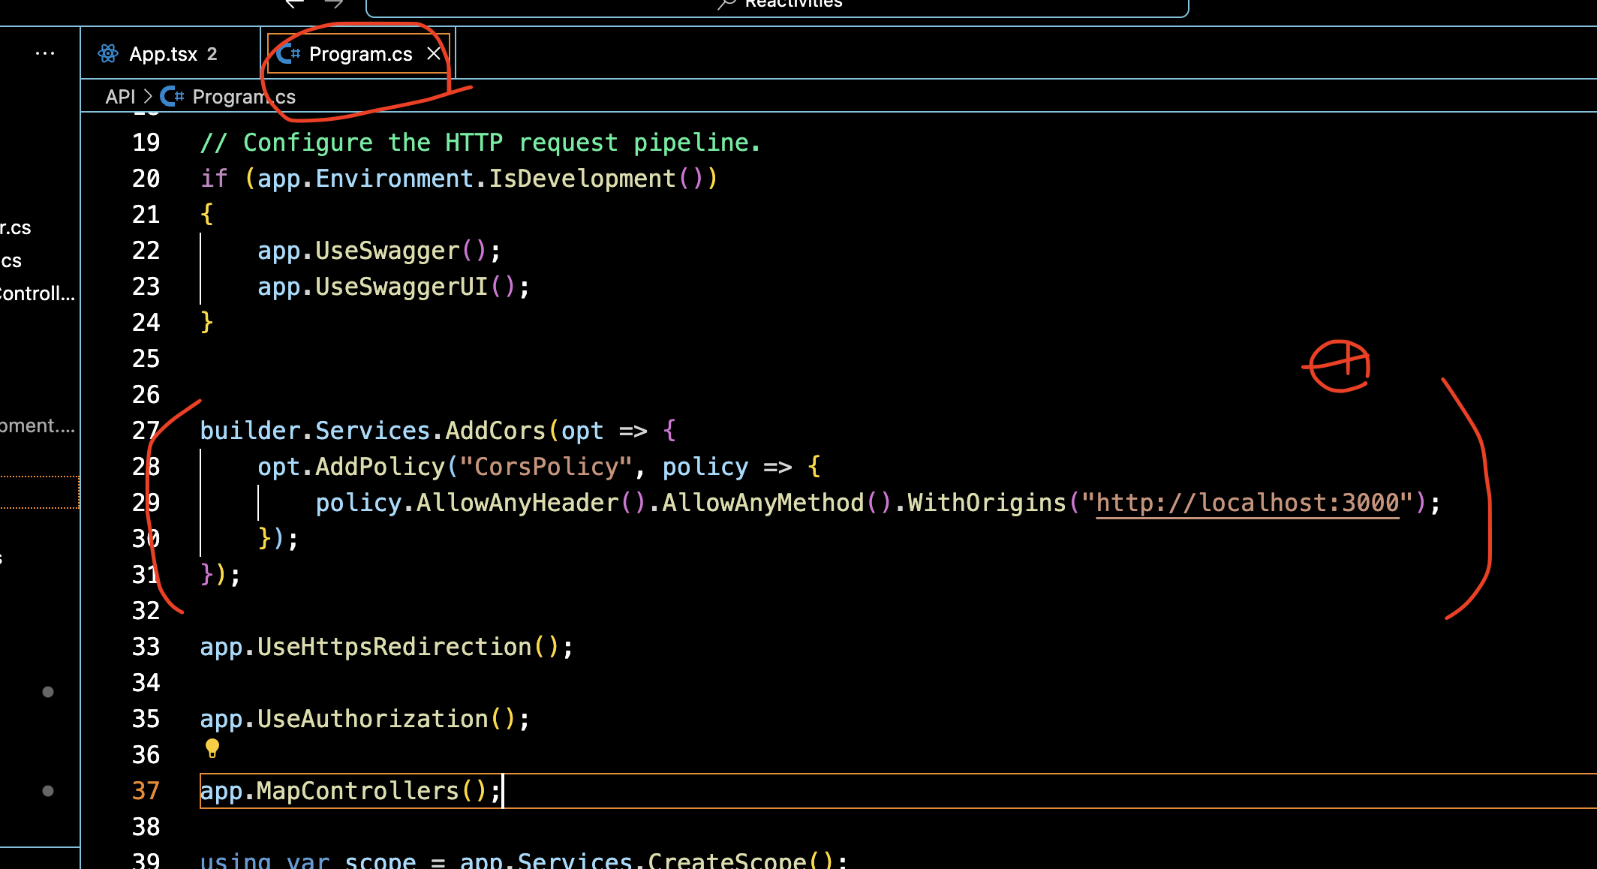Close the Program.cs editor tab
The width and height of the screenshot is (1597, 869).
tap(434, 54)
